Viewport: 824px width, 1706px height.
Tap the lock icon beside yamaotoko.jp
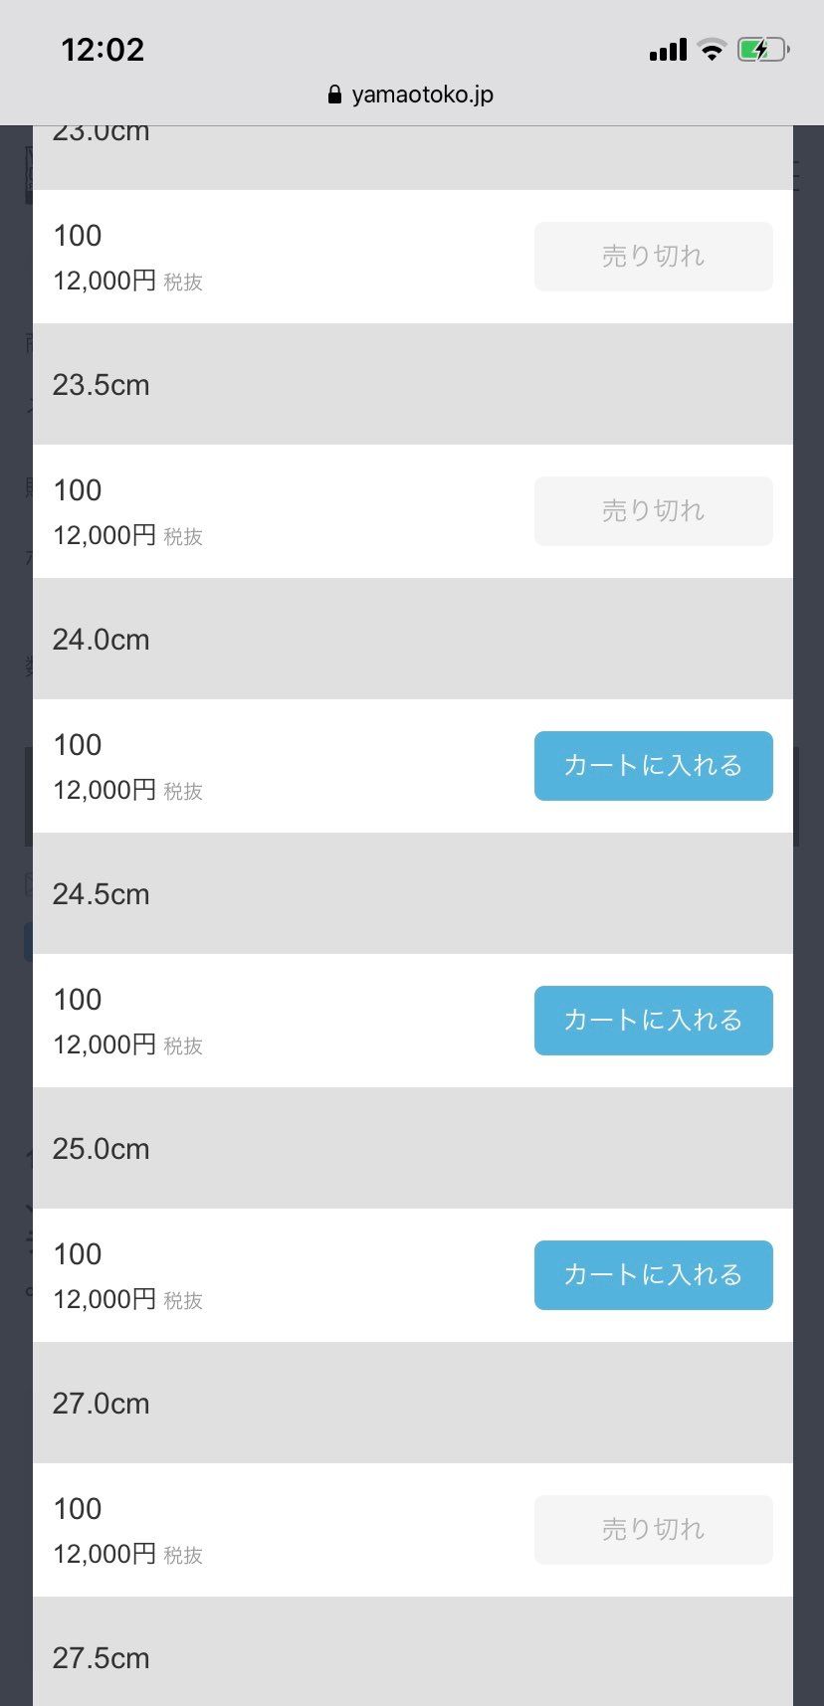[x=334, y=95]
